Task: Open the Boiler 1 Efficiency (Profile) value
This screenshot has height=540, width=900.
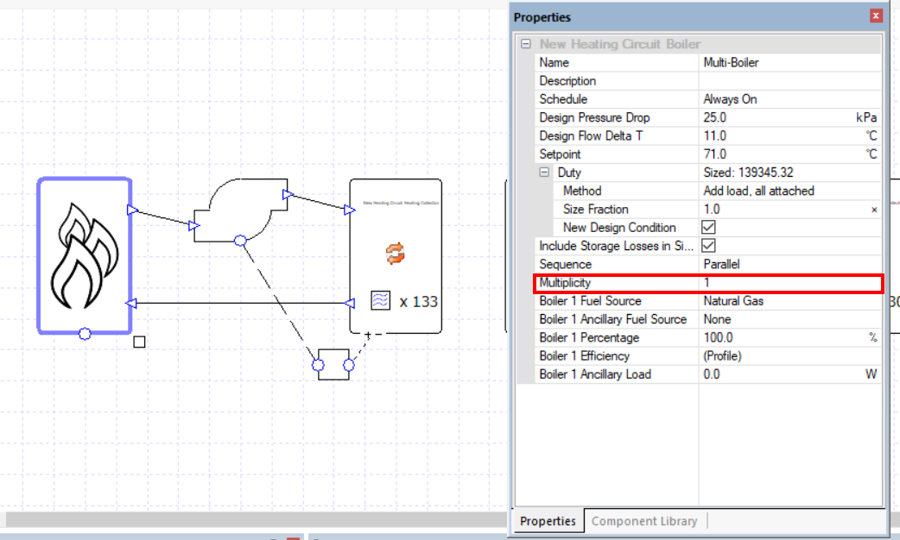Action: (789, 356)
